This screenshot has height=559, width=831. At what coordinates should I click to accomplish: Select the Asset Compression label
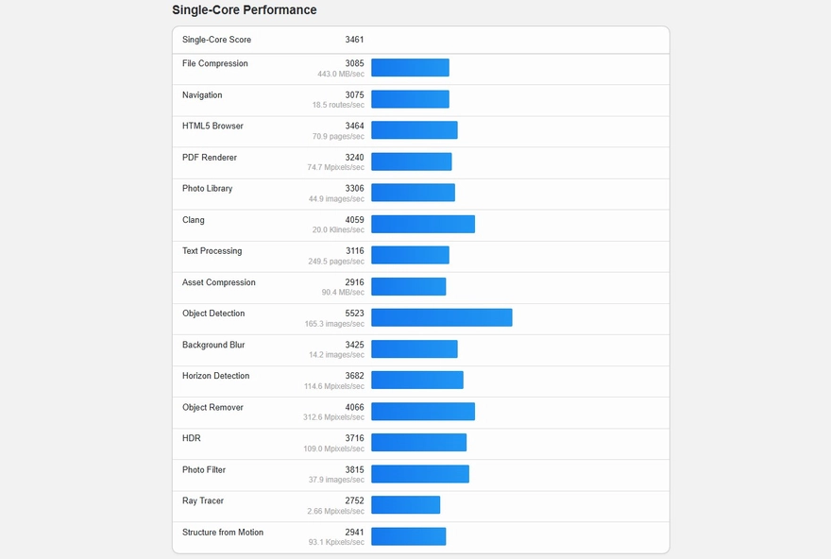pos(219,282)
